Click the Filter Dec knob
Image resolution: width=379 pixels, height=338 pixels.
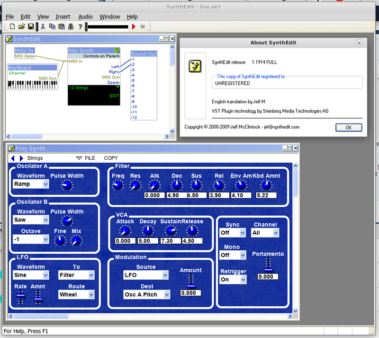tap(177, 185)
